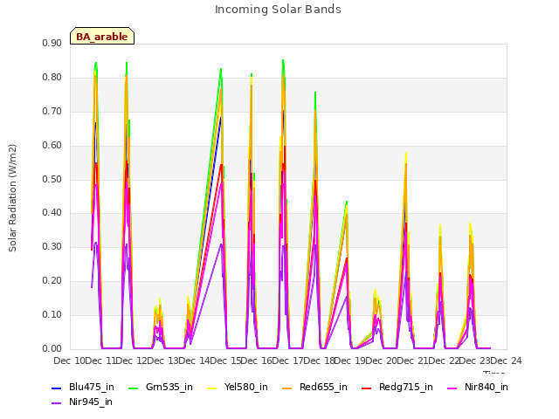Click the 0.10 y-axis tick label
This screenshot has width=559, height=419.
click(x=52, y=314)
